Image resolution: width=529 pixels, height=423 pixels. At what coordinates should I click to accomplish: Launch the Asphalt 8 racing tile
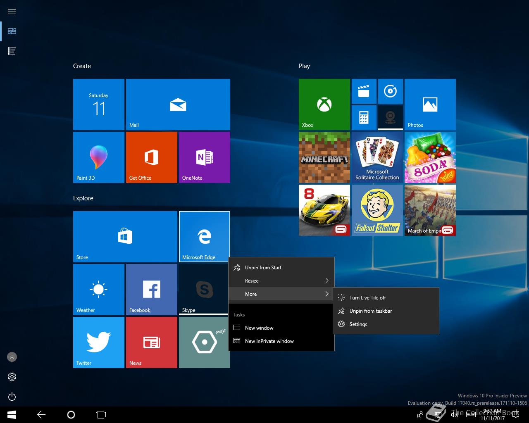[324, 210]
